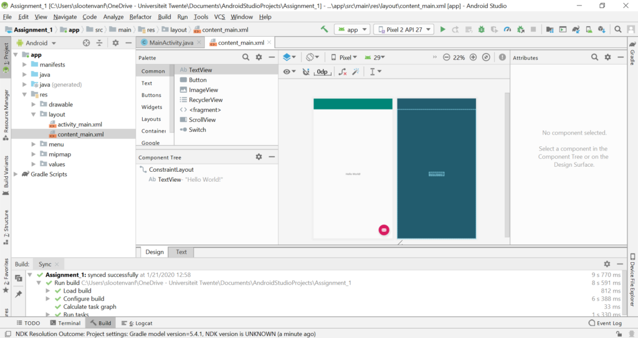The width and height of the screenshot is (638, 338).
Task: Open the VCS menu
Action: 219,17
